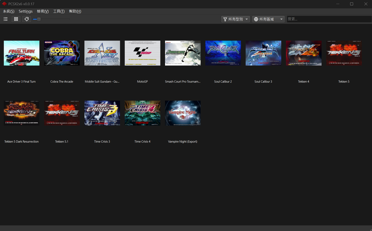Switch to game grid view

(16, 19)
